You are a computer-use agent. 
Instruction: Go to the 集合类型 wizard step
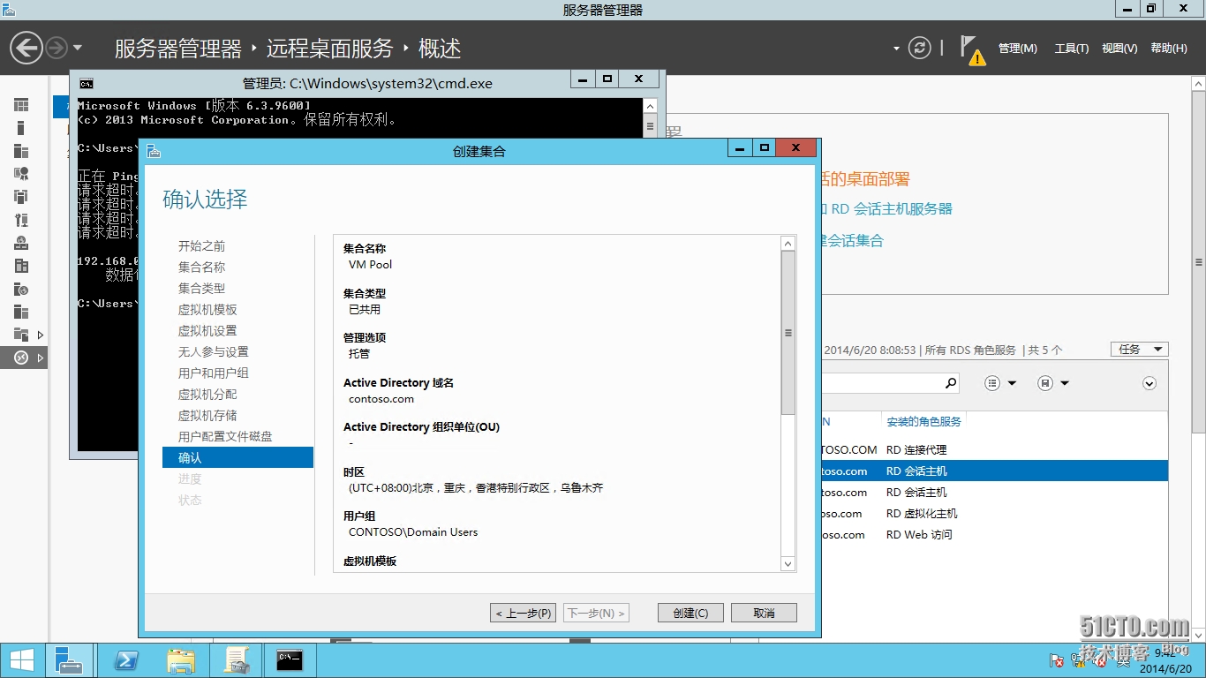tap(201, 289)
